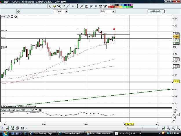Click the 54.092 RSI value label
Screen dimensions: 181x136
tap(176, 115)
